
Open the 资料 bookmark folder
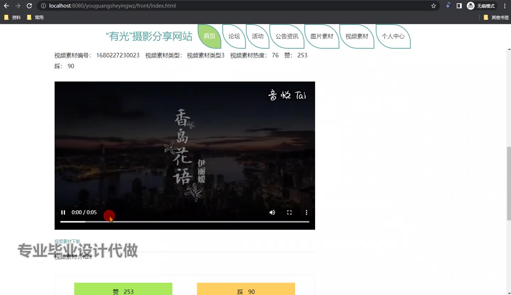12,17
